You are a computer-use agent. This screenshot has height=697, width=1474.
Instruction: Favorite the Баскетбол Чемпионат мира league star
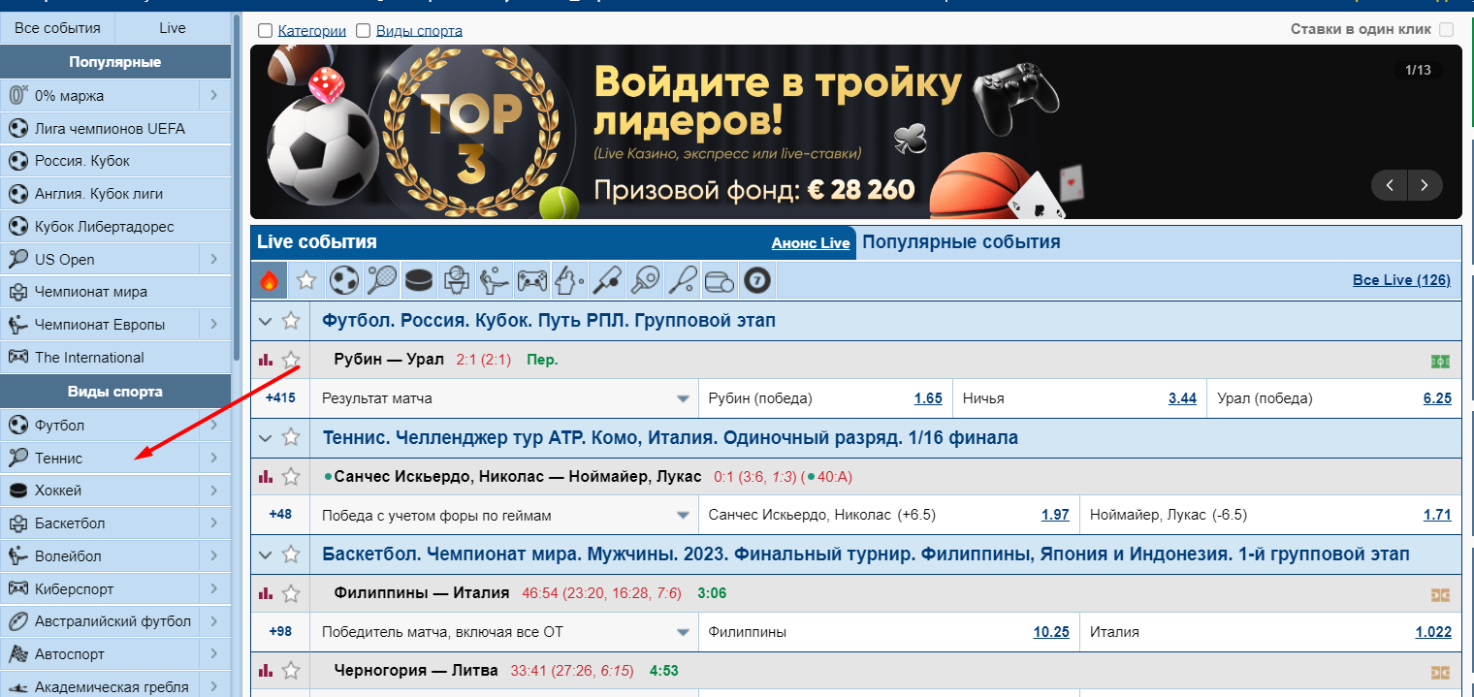[x=290, y=554]
